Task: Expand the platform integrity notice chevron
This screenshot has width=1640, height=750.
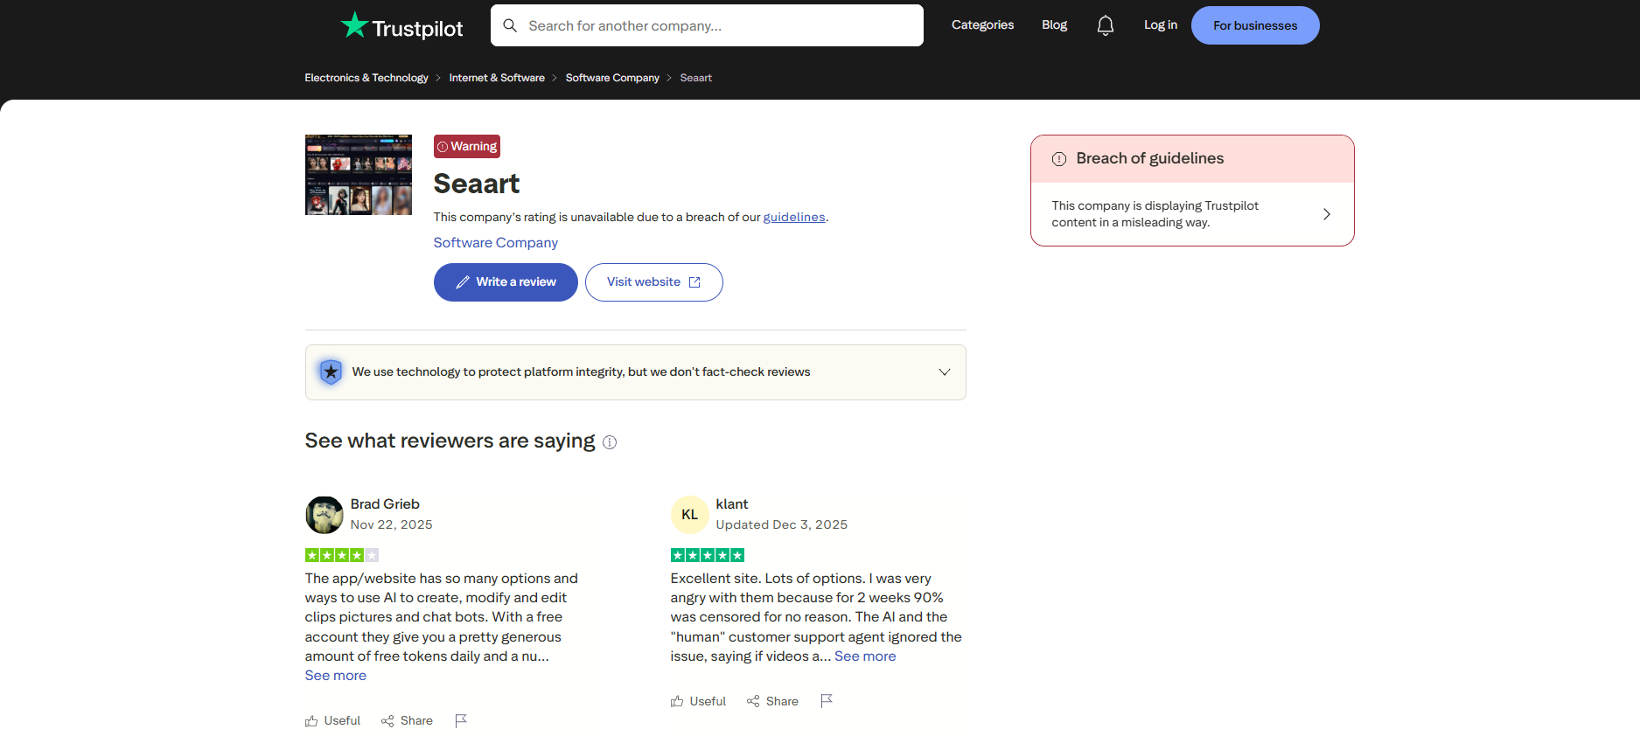Action: (945, 372)
